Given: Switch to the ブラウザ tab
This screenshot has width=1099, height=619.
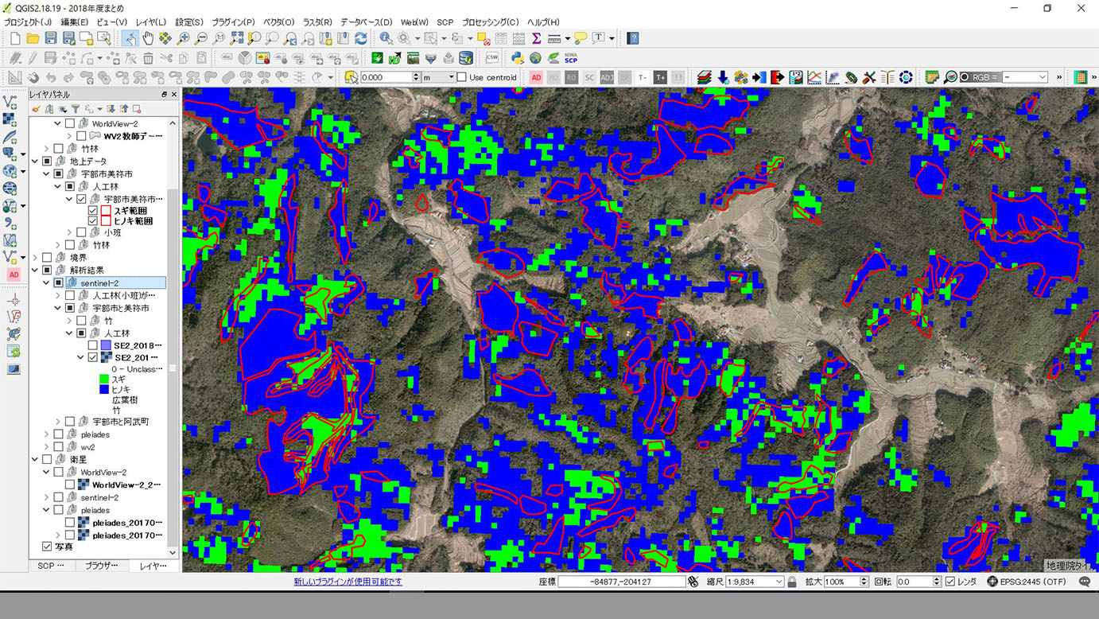Looking at the screenshot, I should (x=101, y=566).
